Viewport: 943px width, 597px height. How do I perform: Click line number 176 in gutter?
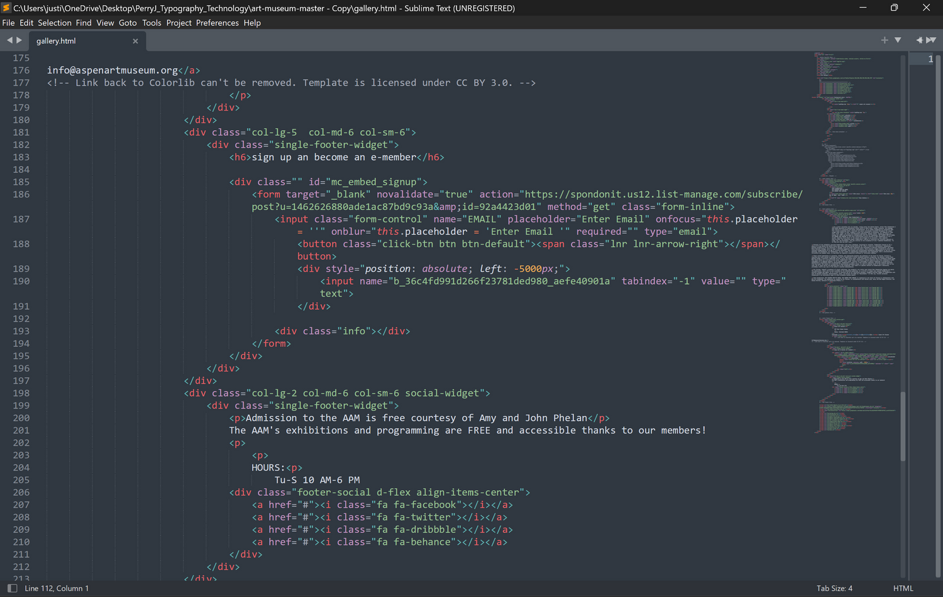pyautogui.click(x=21, y=70)
